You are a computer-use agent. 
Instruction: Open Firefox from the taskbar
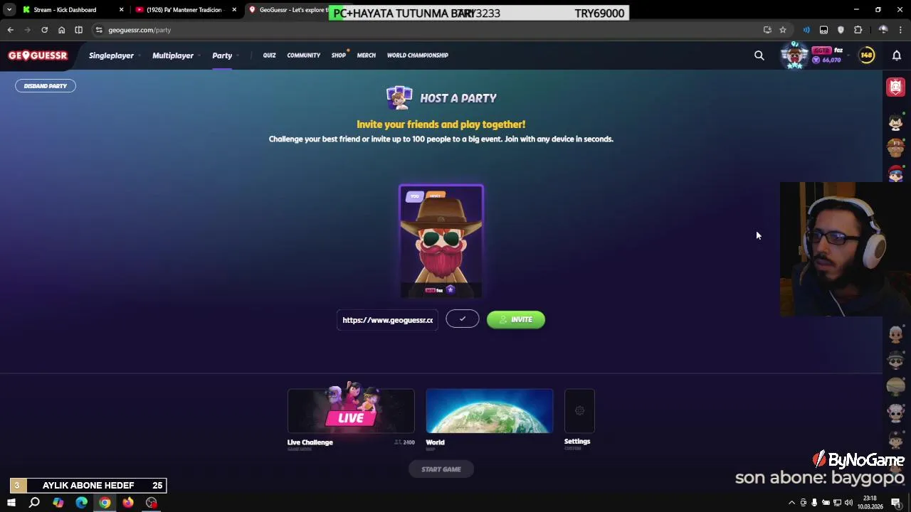[x=128, y=503]
